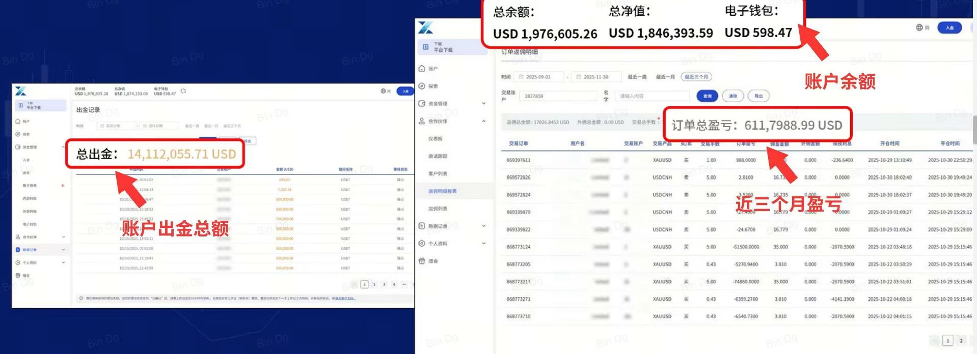Screen dimensions: 977x354
Task: Click the 交易订单 column header
Action: pyautogui.click(x=519, y=143)
